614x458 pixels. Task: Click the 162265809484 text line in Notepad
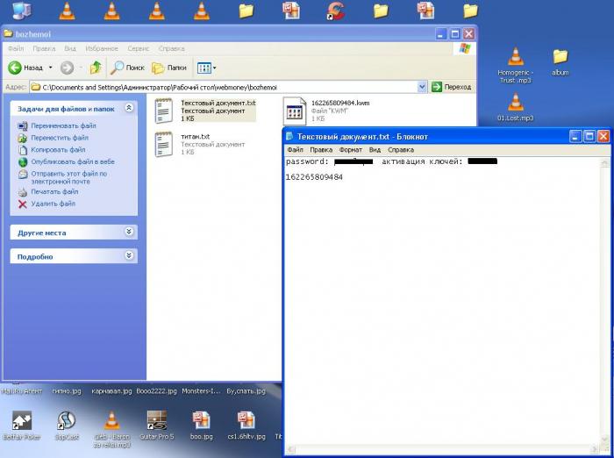[x=314, y=177]
